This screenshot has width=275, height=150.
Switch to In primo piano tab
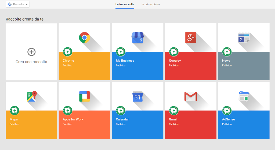point(151,4)
